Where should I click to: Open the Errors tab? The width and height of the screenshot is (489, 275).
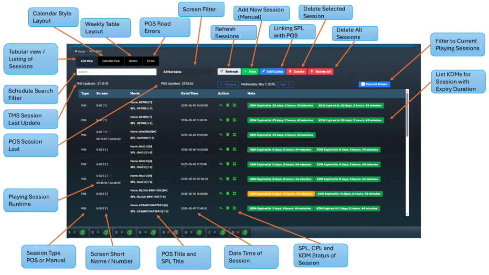click(150, 61)
